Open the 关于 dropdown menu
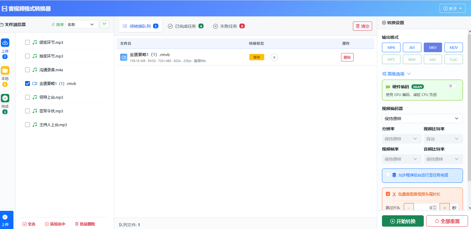The width and height of the screenshot is (471, 229). point(452,8)
